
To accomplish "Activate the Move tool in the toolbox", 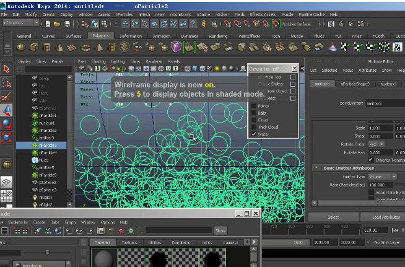I will [6, 110].
